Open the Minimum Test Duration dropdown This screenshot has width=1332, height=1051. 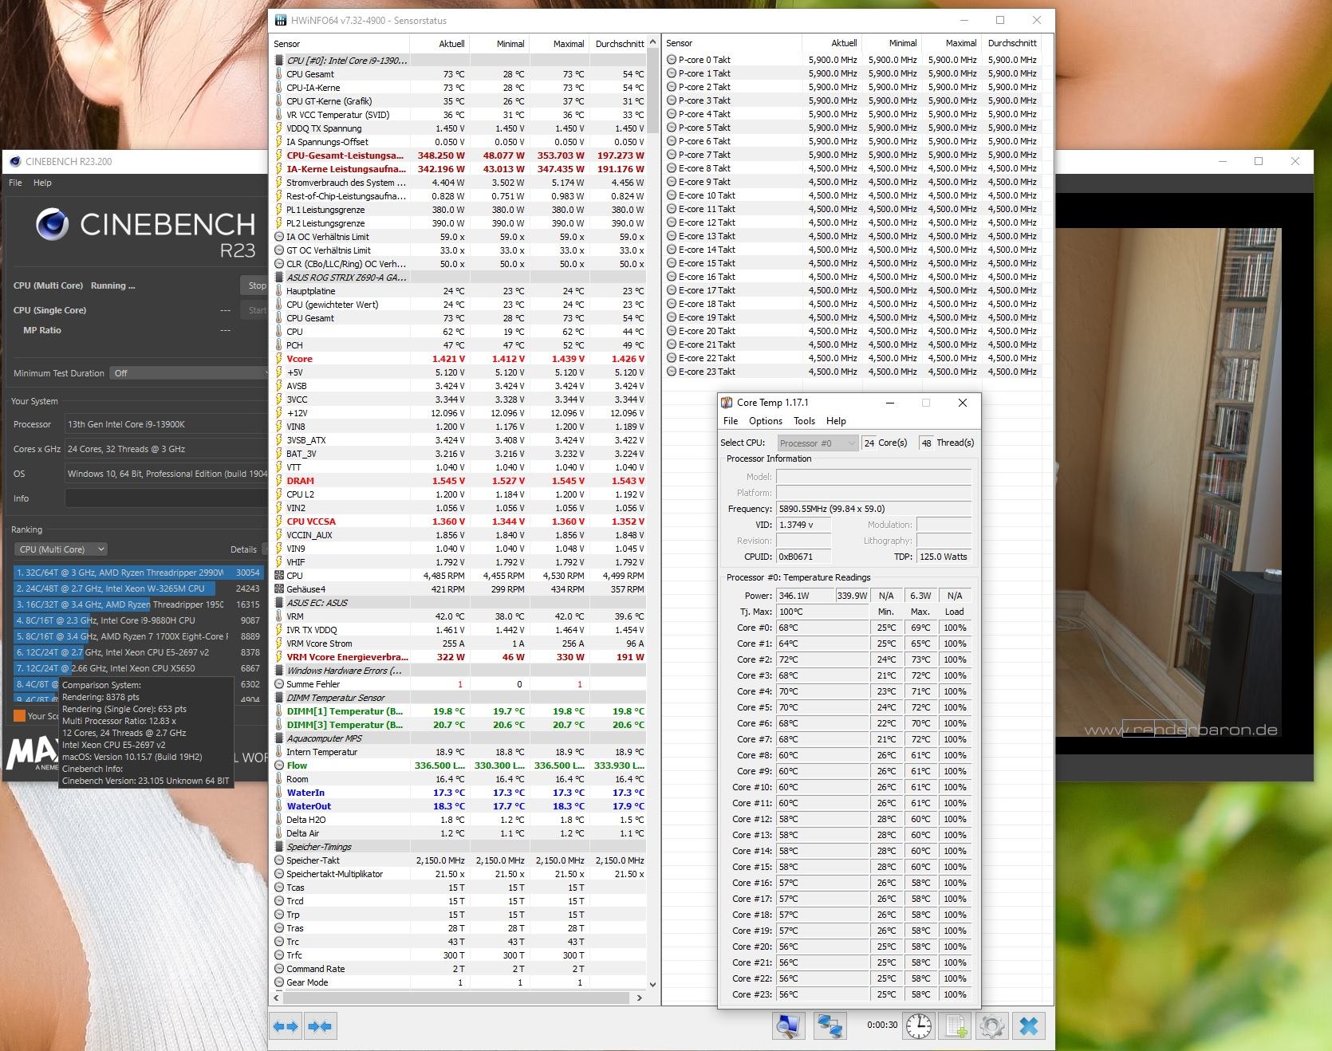coord(189,373)
